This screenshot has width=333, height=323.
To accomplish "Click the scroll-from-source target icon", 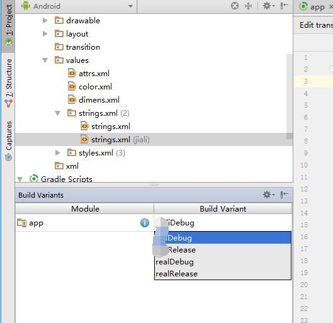I will tap(234, 6).
